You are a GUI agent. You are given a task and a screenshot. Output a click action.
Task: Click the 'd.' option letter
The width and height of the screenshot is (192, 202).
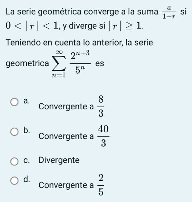tap(26, 179)
